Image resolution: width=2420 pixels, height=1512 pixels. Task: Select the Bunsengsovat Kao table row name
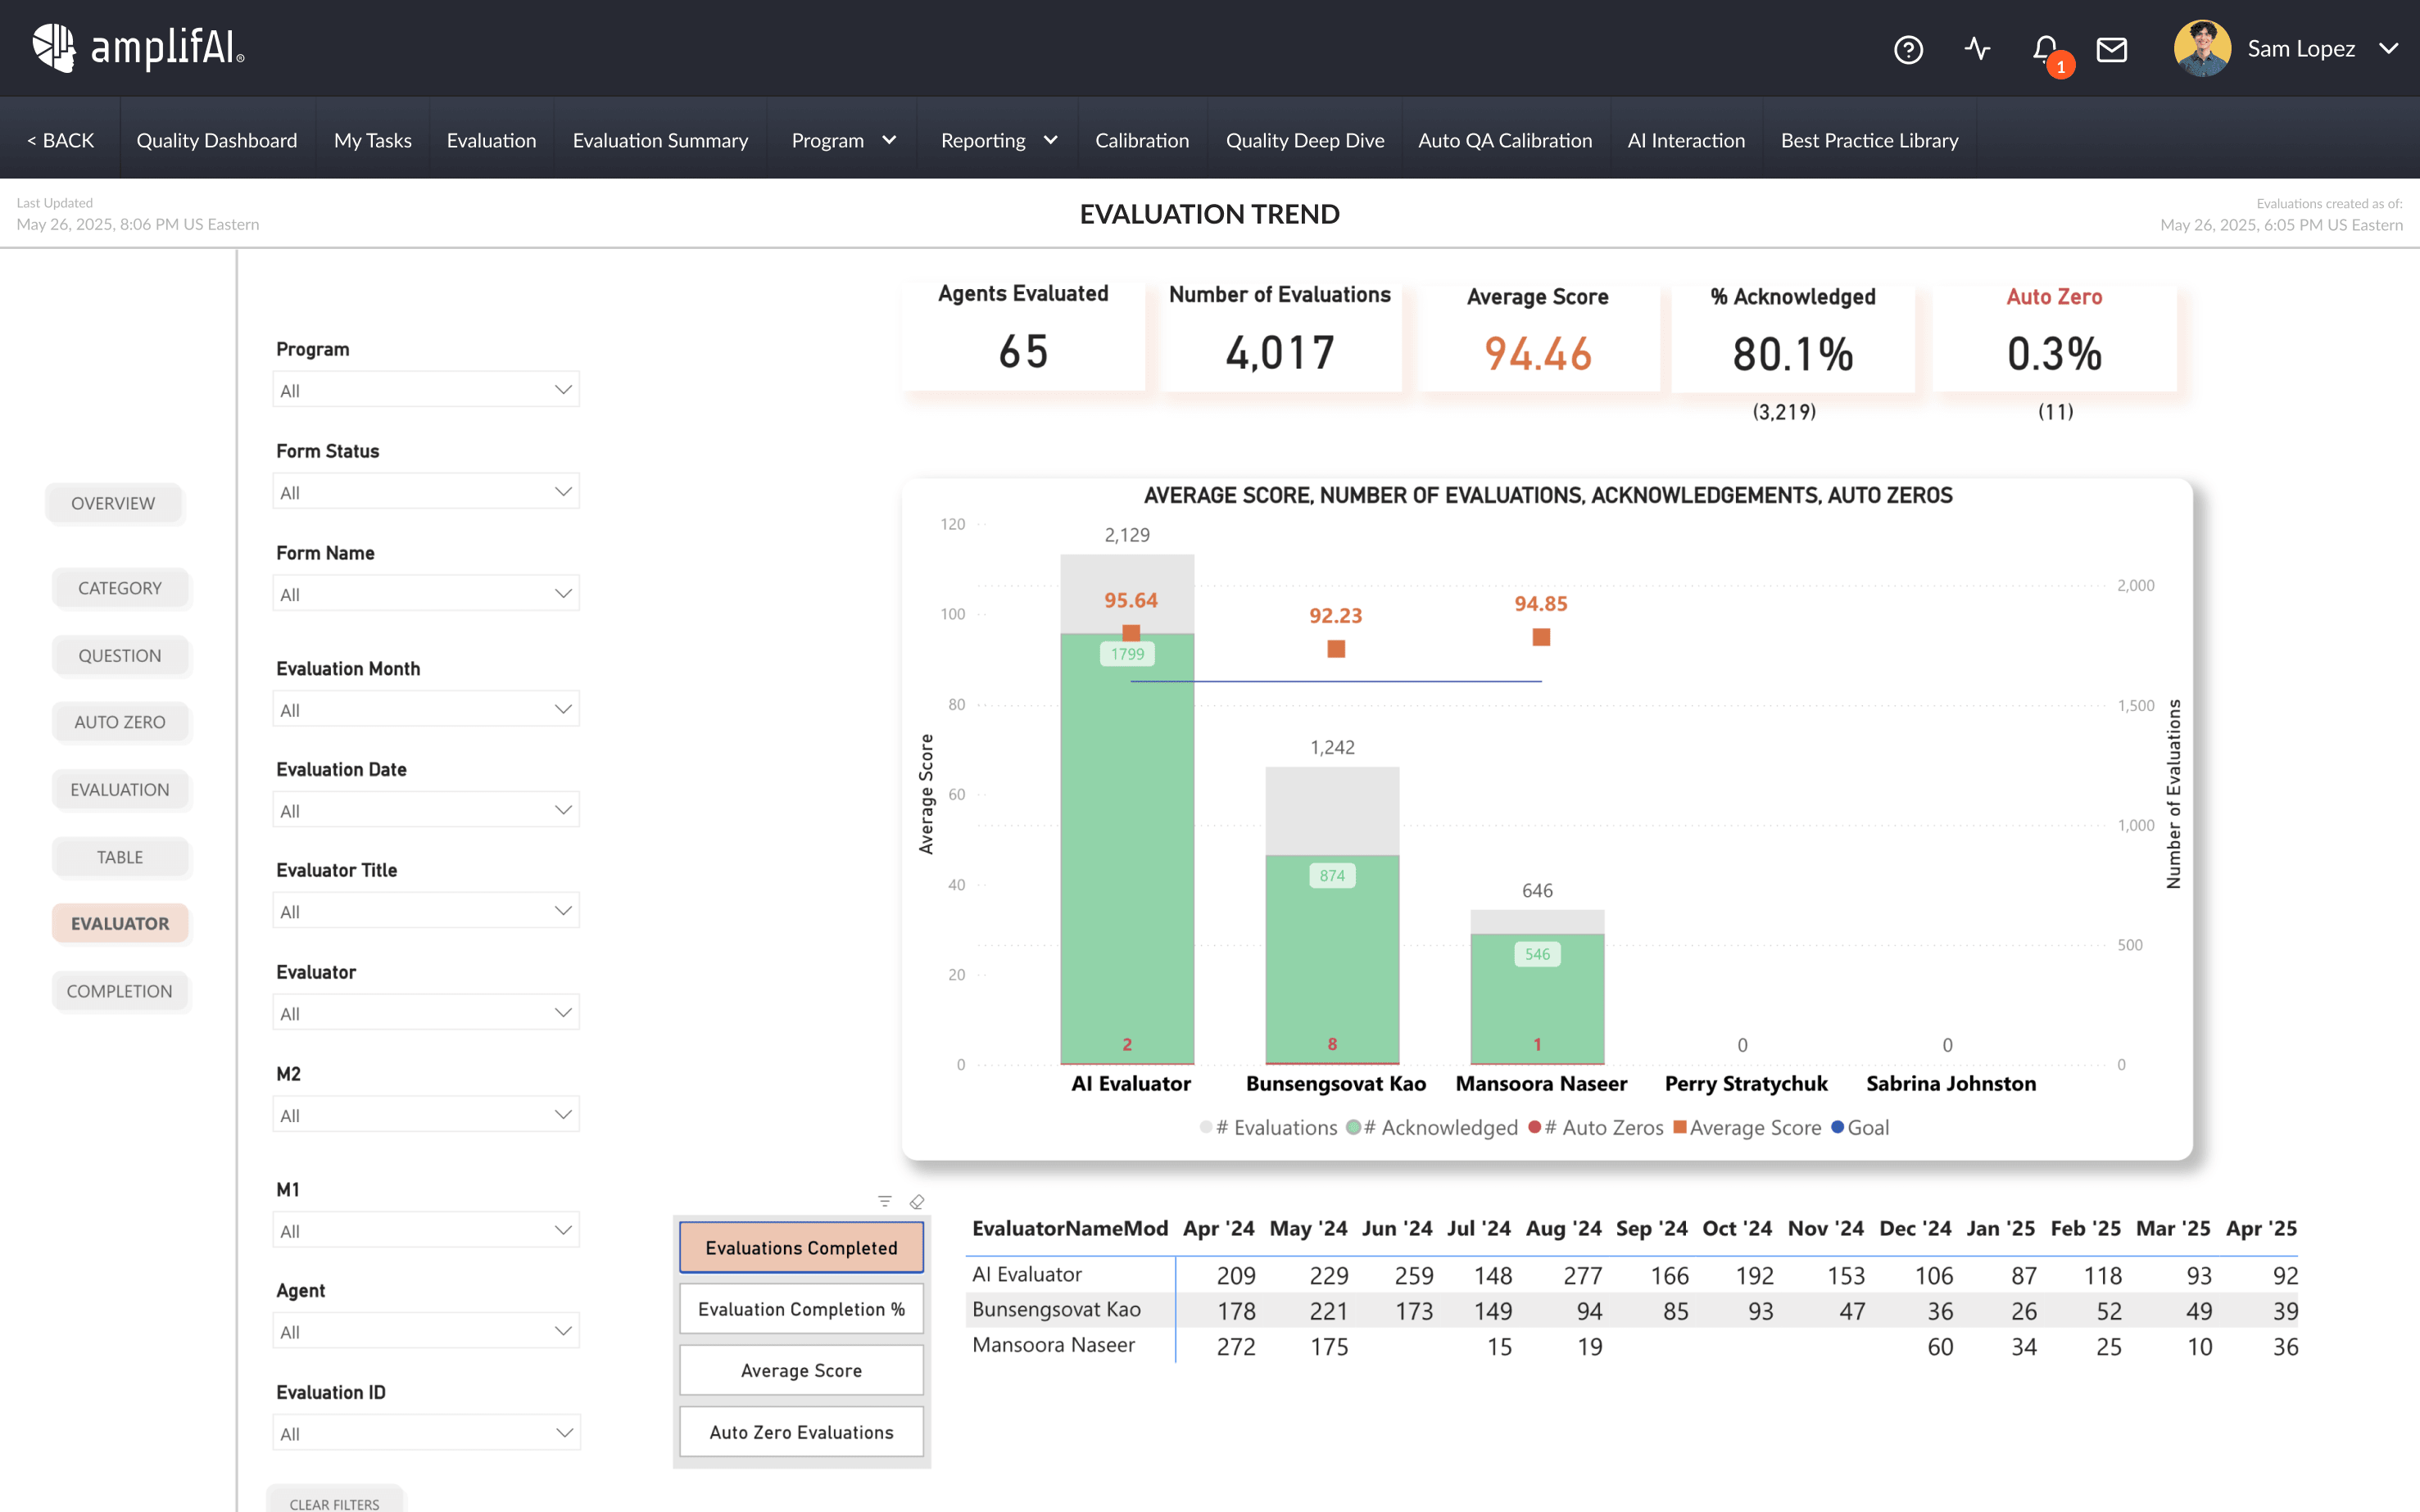click(1056, 1309)
